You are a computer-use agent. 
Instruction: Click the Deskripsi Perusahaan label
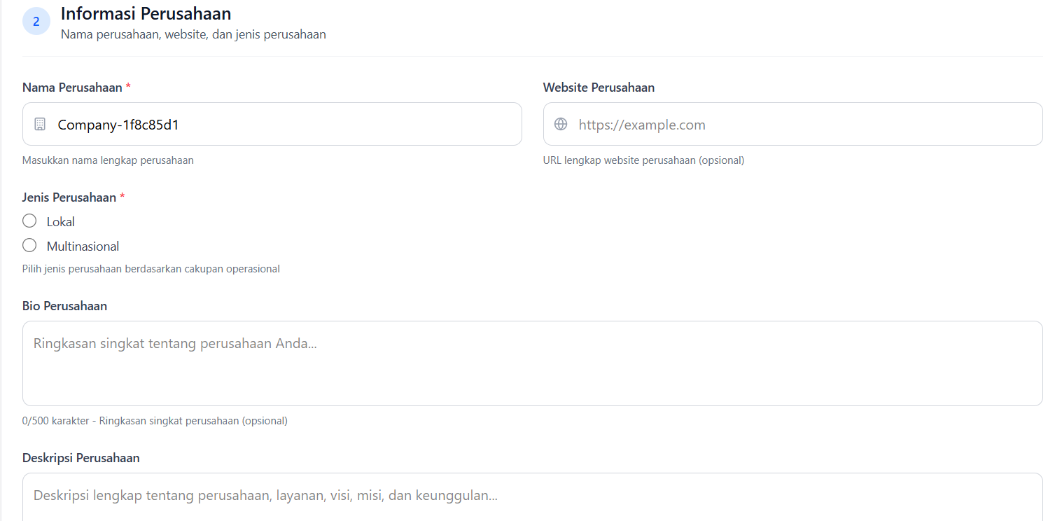[x=81, y=457]
